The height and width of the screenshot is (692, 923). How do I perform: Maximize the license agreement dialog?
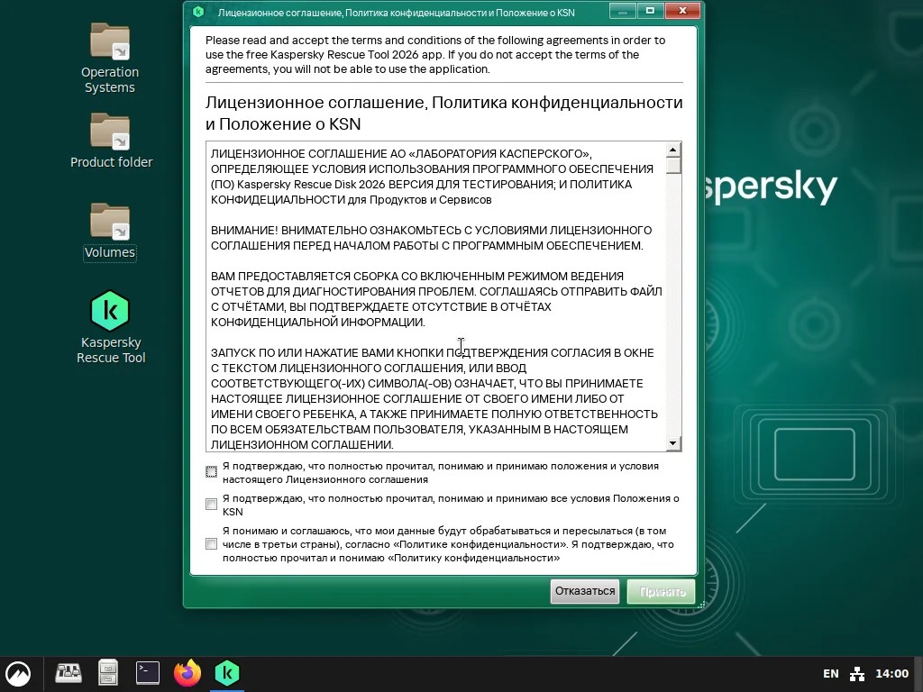click(650, 11)
